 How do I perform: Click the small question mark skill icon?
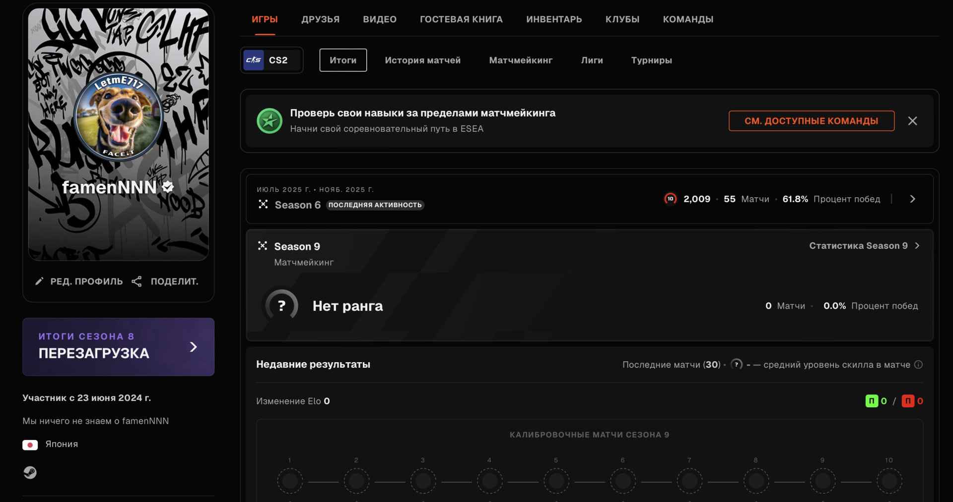(737, 365)
